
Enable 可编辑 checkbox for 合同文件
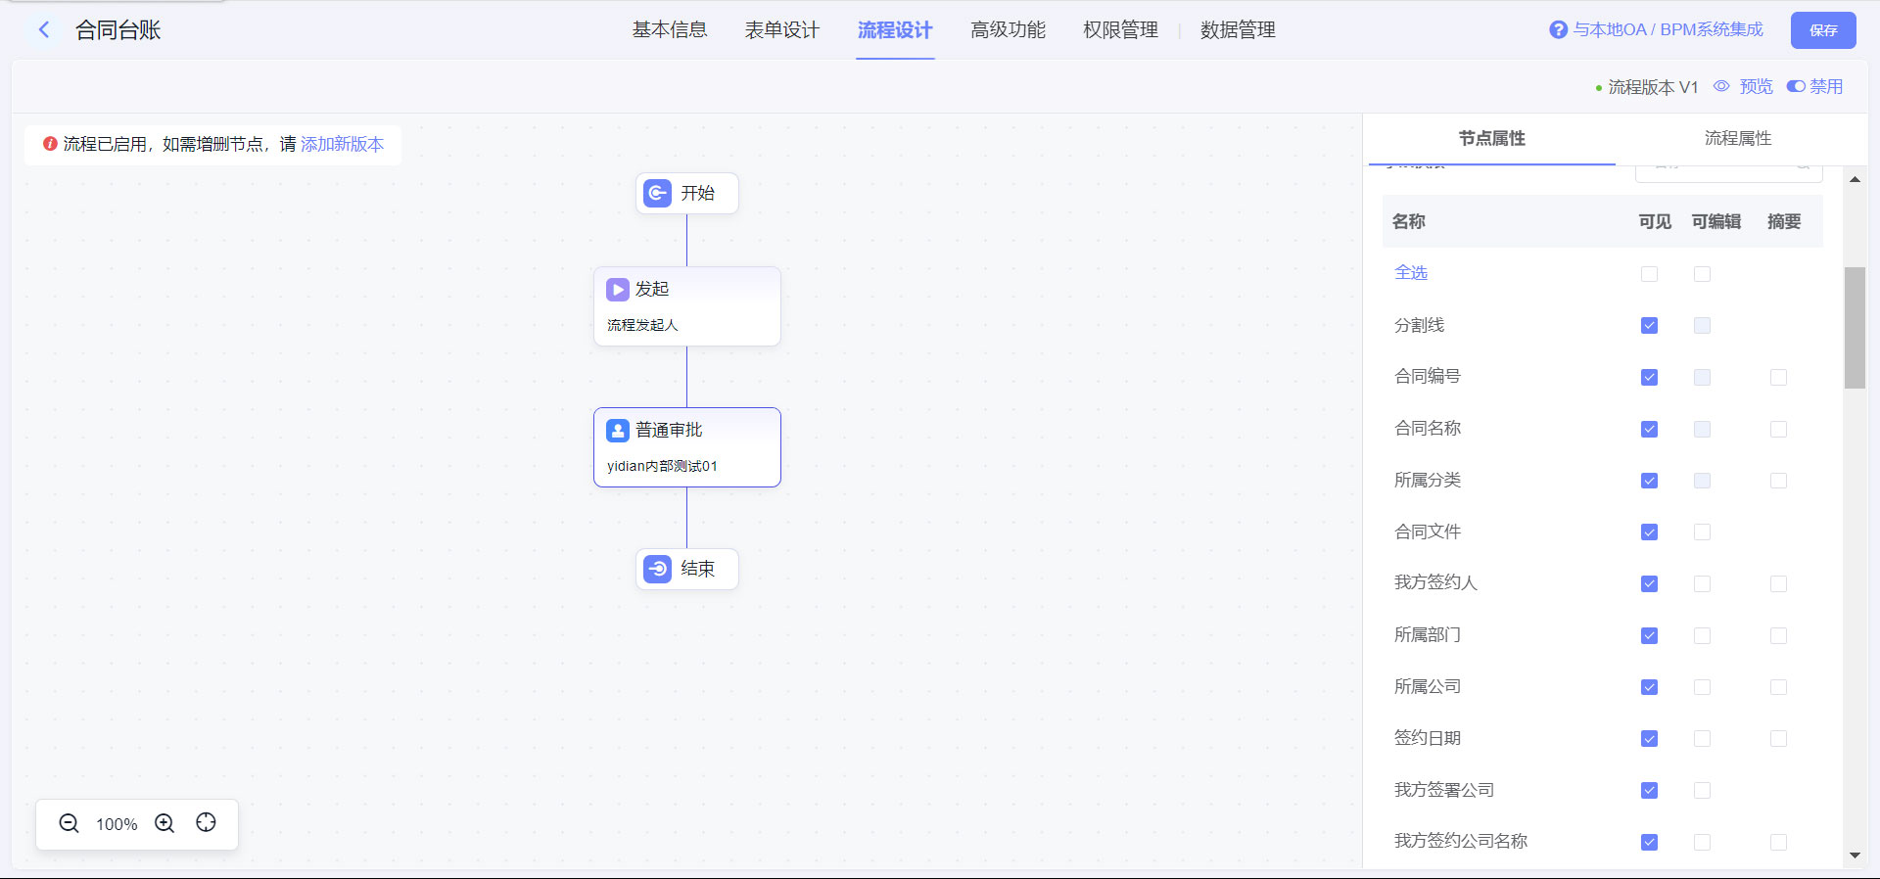click(x=1702, y=532)
